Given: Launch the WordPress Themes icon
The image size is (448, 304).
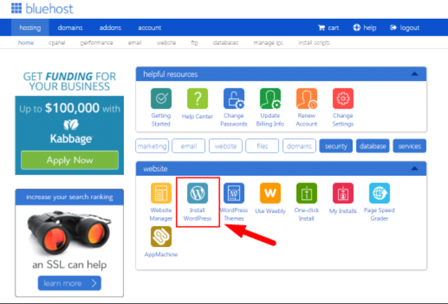Looking at the screenshot, I should pyautogui.click(x=234, y=194).
